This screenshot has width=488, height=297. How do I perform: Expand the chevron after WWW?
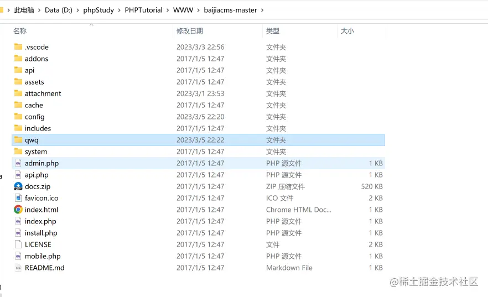pos(198,11)
